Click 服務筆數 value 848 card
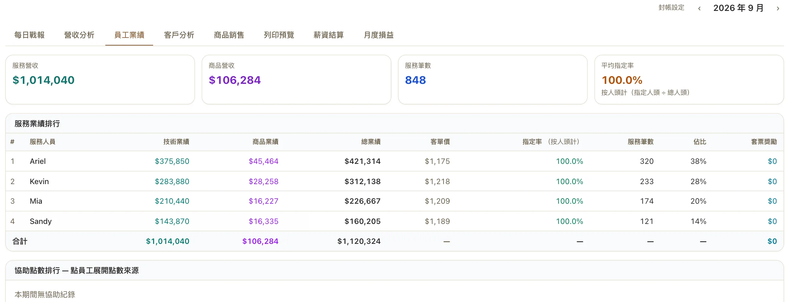 click(x=493, y=79)
